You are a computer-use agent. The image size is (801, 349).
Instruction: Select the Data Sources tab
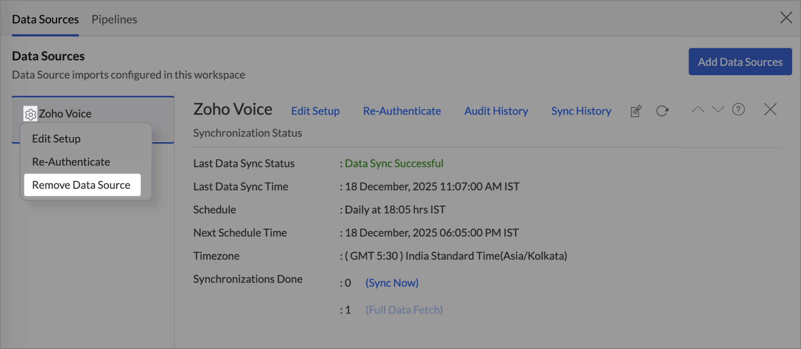point(45,19)
